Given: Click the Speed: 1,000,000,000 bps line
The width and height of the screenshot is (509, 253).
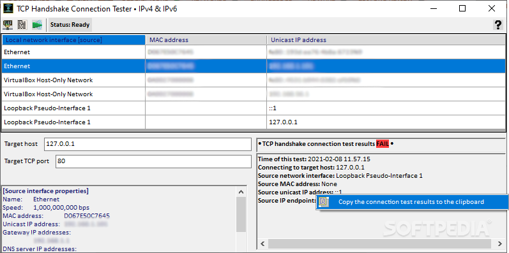Looking at the screenshot, I should coord(46,207).
